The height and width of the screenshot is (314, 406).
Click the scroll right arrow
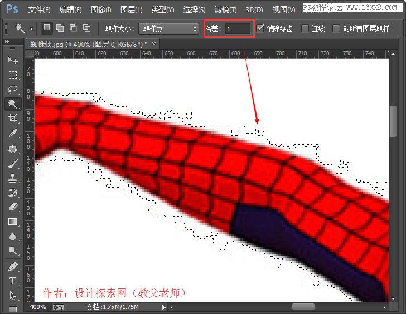click(384, 307)
